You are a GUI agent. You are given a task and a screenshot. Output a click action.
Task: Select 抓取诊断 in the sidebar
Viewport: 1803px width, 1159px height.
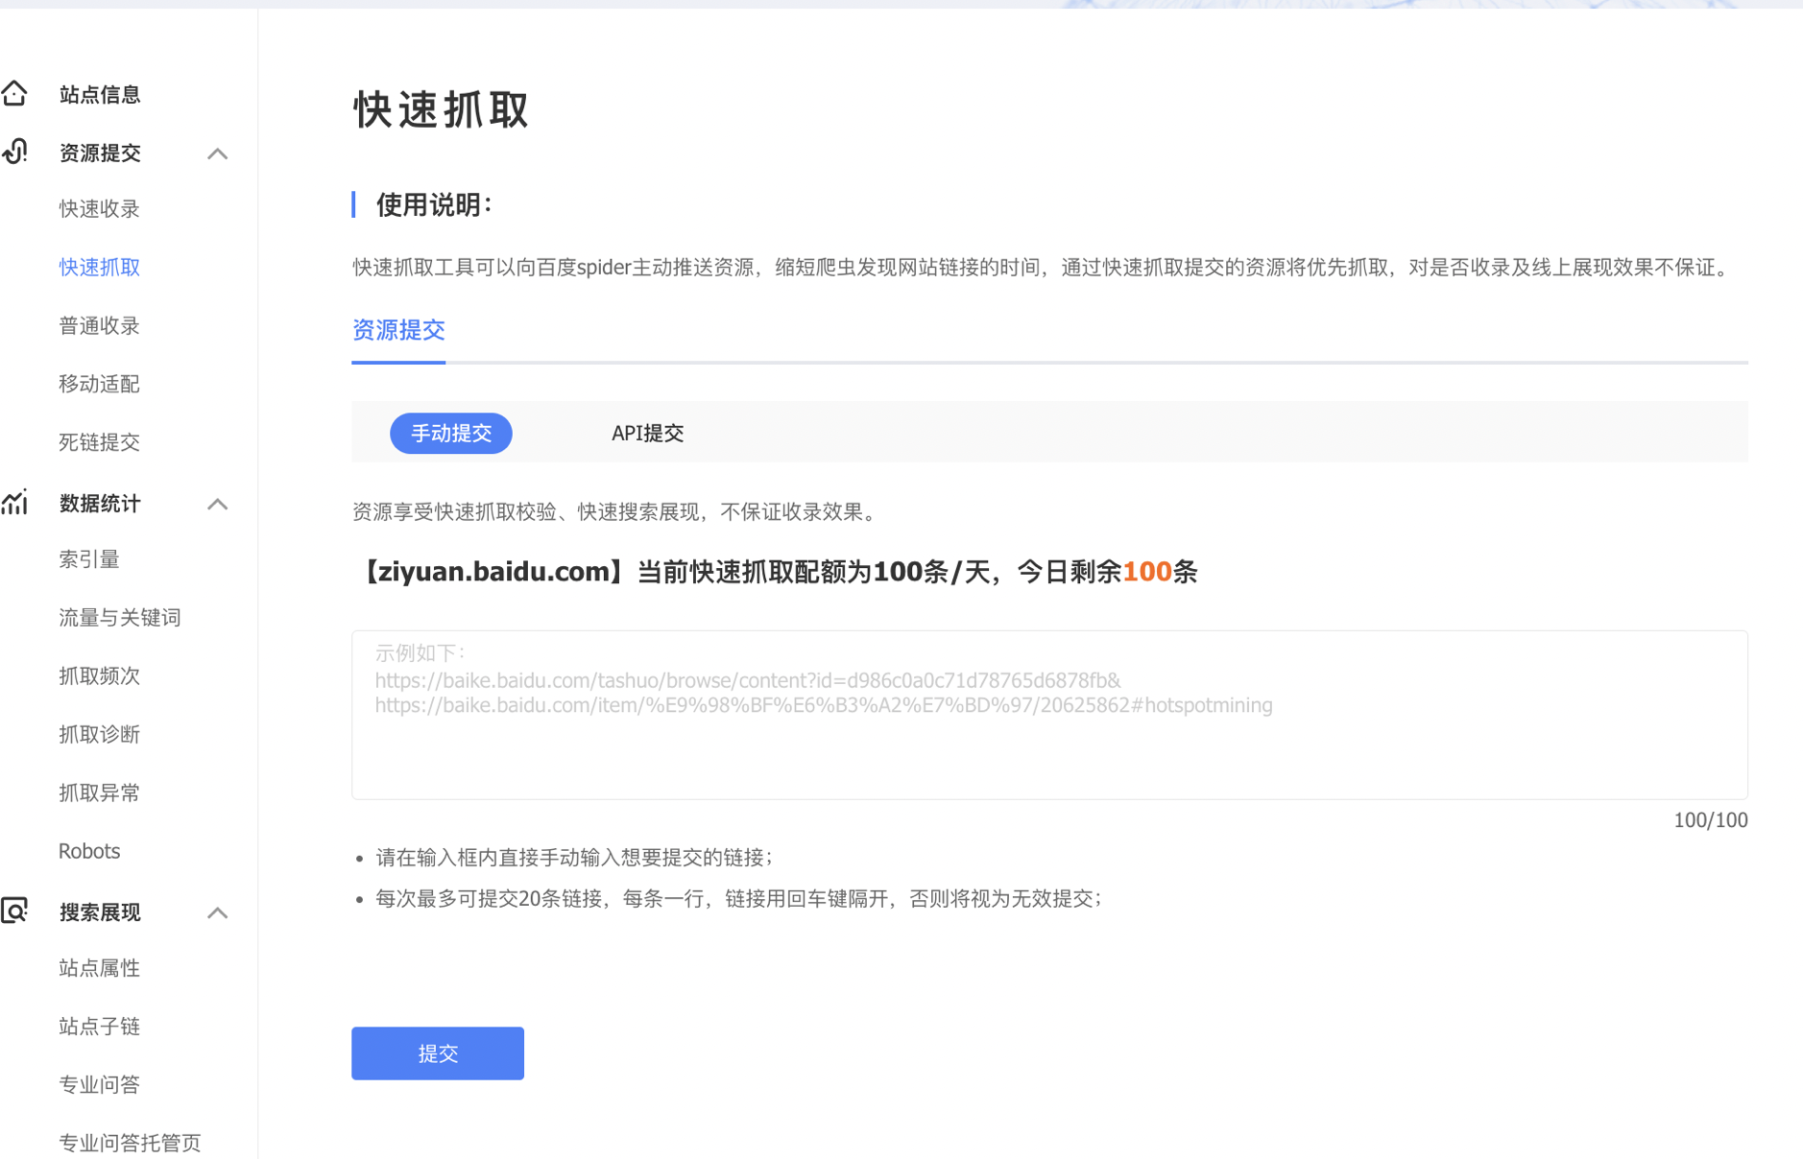tap(99, 734)
